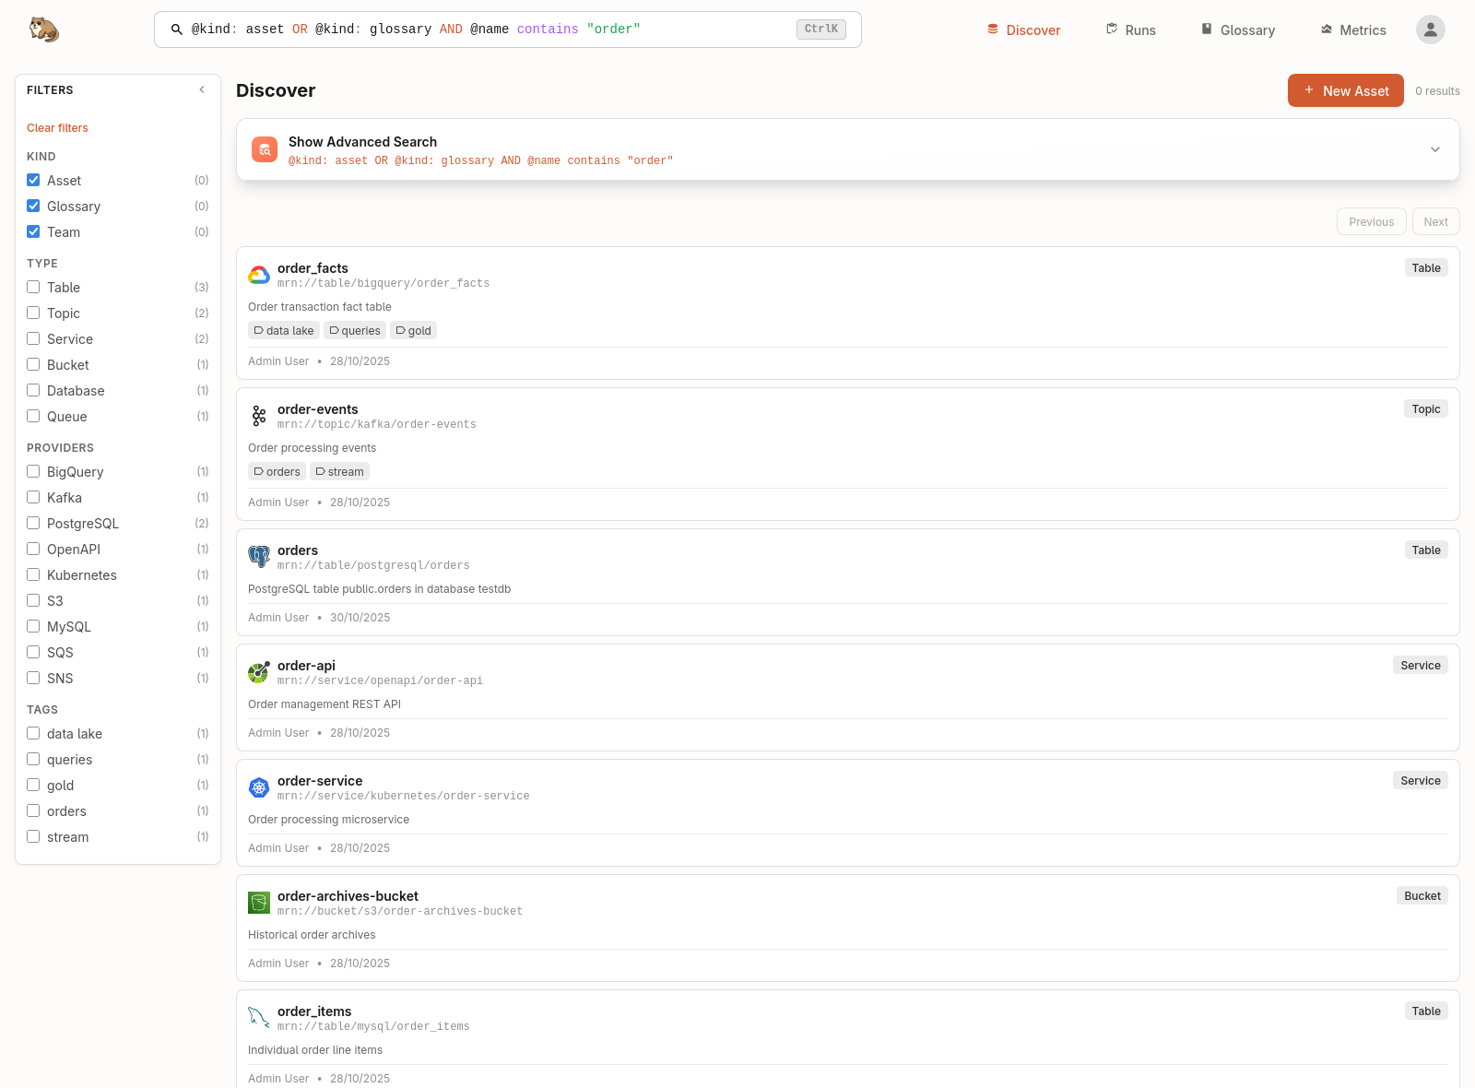This screenshot has width=1475, height=1088.
Task: Uncheck the Glossary kind filter
Action: (x=33, y=206)
